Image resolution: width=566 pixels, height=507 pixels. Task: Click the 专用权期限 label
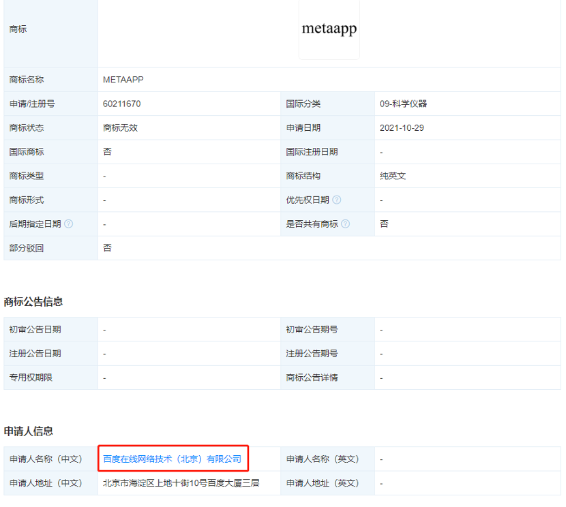point(31,378)
